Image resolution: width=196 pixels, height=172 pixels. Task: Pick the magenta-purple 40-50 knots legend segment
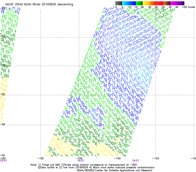(177, 3)
